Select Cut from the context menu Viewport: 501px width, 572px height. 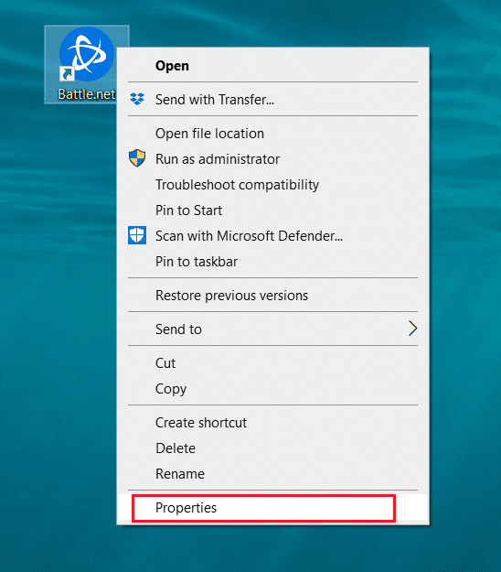(x=272, y=363)
